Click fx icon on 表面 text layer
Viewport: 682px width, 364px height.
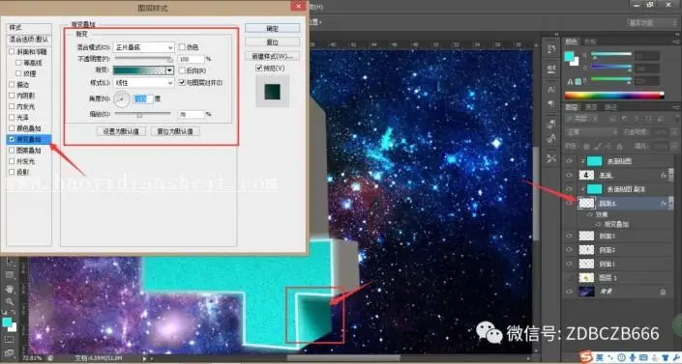coord(665,175)
